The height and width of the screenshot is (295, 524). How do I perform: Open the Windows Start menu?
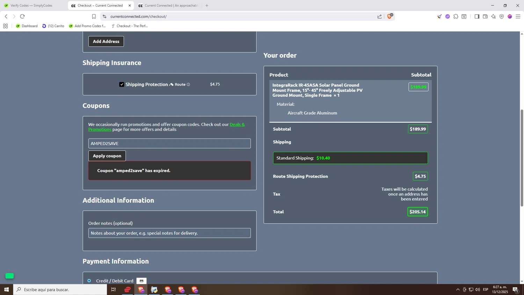6,289
